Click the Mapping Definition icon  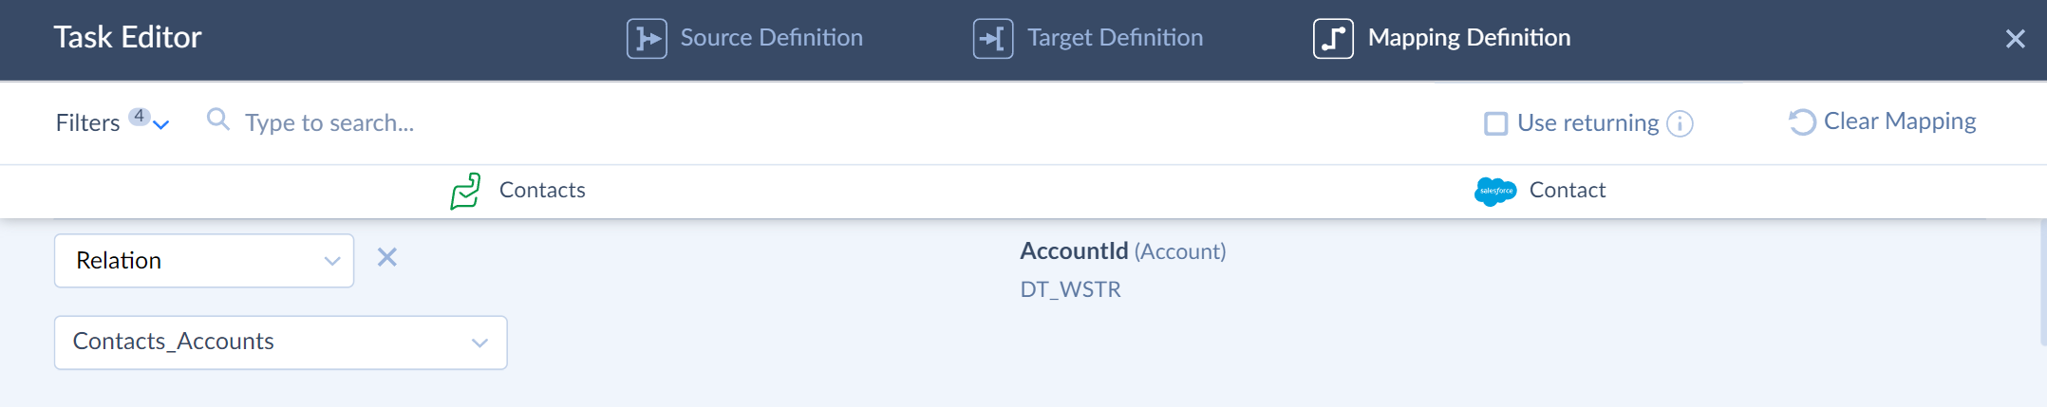(x=1333, y=39)
